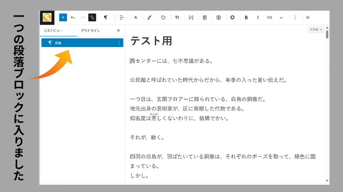Screen dimensions: 343x192
Task: Click the circle icon in toolbar
Action: 232,17
